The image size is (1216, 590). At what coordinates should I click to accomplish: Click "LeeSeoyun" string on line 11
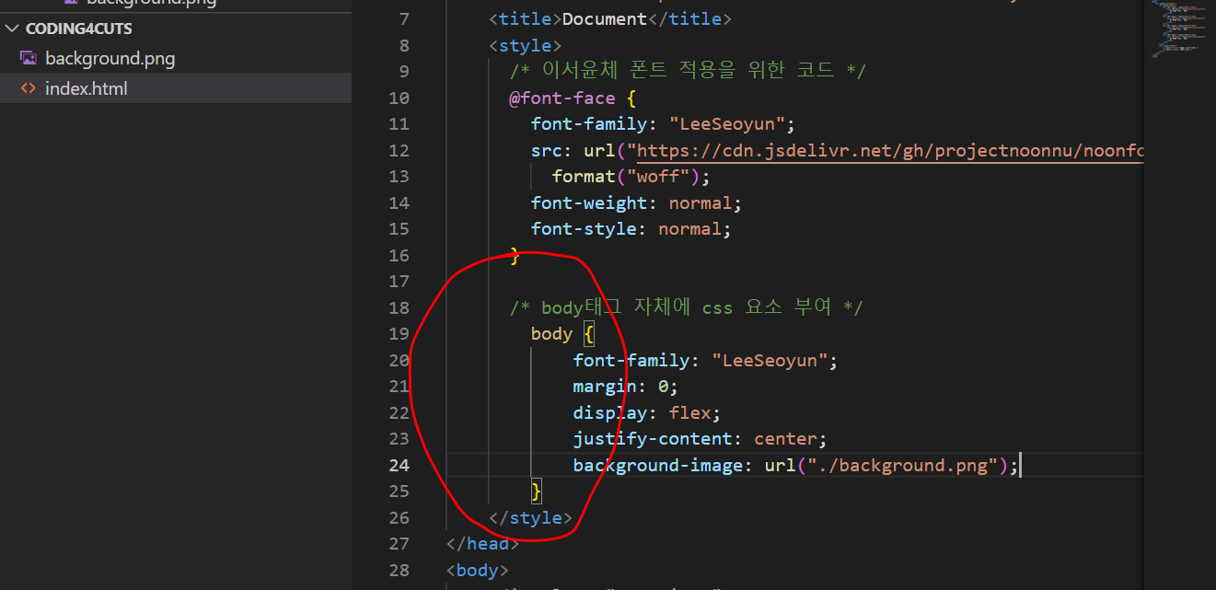click(x=726, y=123)
